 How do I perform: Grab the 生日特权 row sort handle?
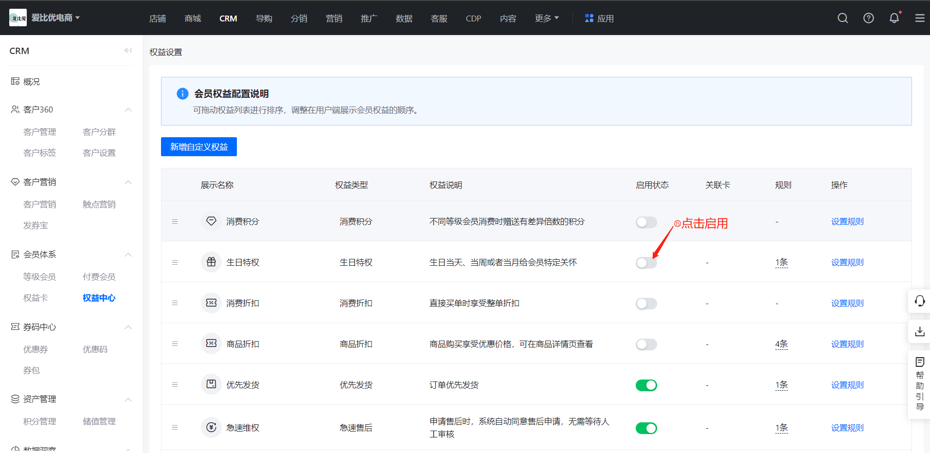click(175, 262)
